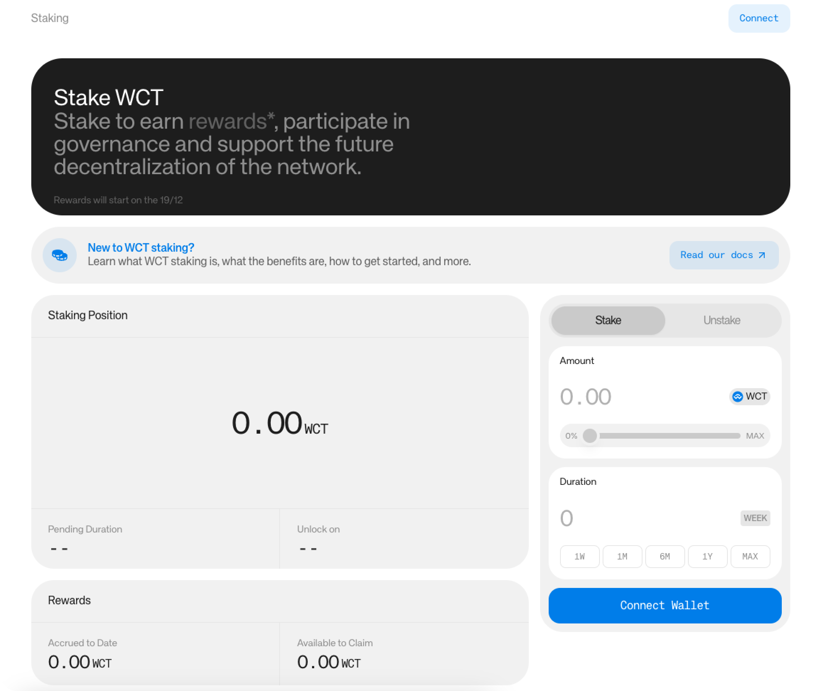The image size is (823, 691).
Task: Focus the Duration number input field
Action: pyautogui.click(x=635, y=518)
